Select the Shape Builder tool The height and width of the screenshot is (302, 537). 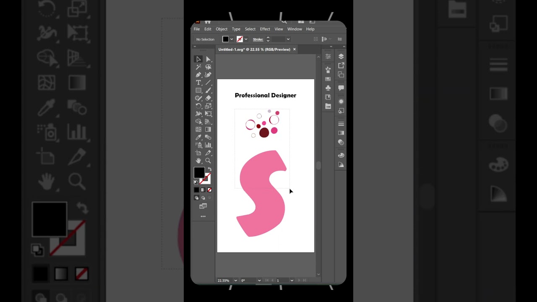tap(198, 122)
